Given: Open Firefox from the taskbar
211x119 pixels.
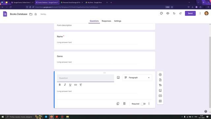Looking at the screenshot, I should [x=51, y=117].
